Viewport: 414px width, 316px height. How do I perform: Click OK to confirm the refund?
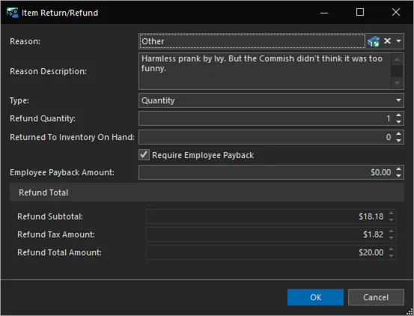click(315, 297)
